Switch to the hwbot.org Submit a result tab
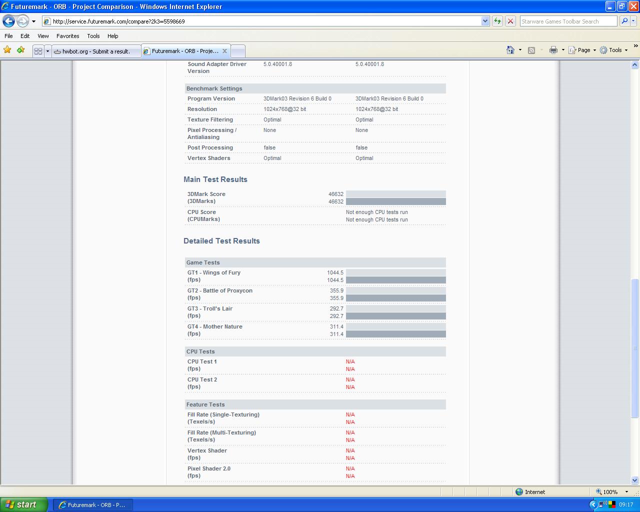640x512 pixels. click(96, 51)
